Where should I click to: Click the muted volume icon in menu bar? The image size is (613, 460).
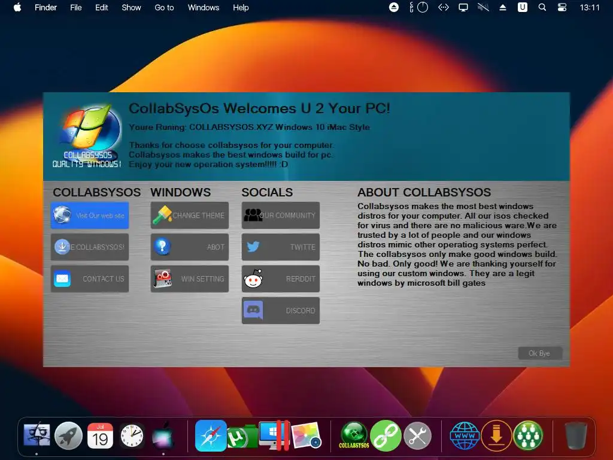click(483, 7)
